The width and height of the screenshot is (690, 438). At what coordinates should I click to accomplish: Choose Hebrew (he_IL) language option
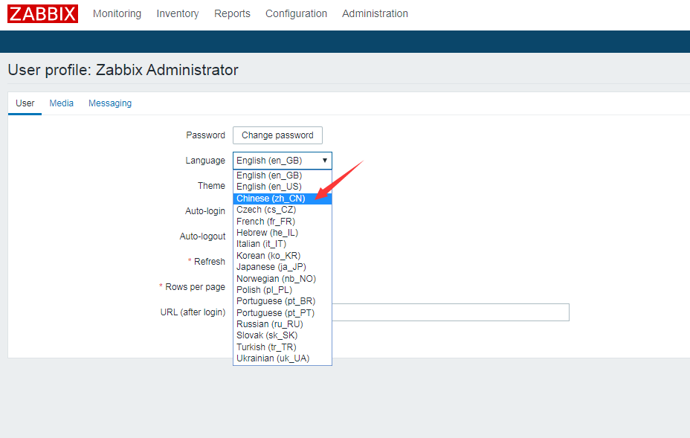pyautogui.click(x=283, y=233)
